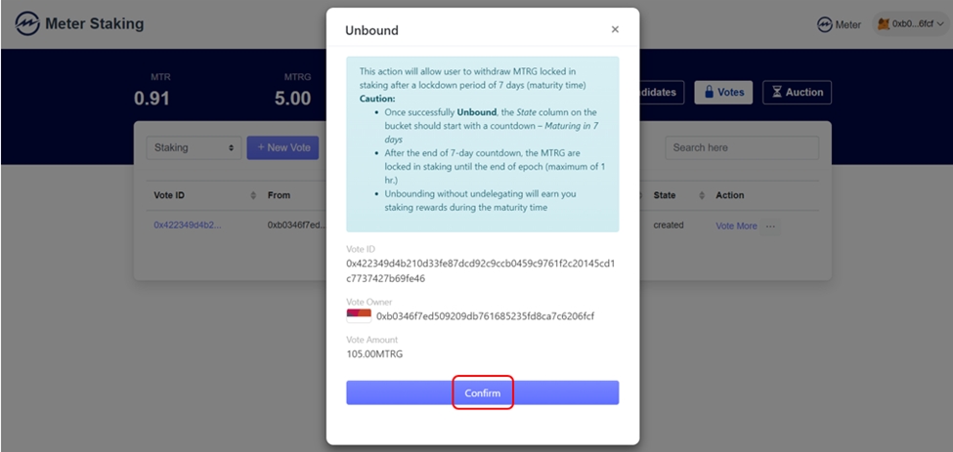The height and width of the screenshot is (452, 953).
Task: Click the Vote Owner avatar color block
Action: click(x=359, y=315)
